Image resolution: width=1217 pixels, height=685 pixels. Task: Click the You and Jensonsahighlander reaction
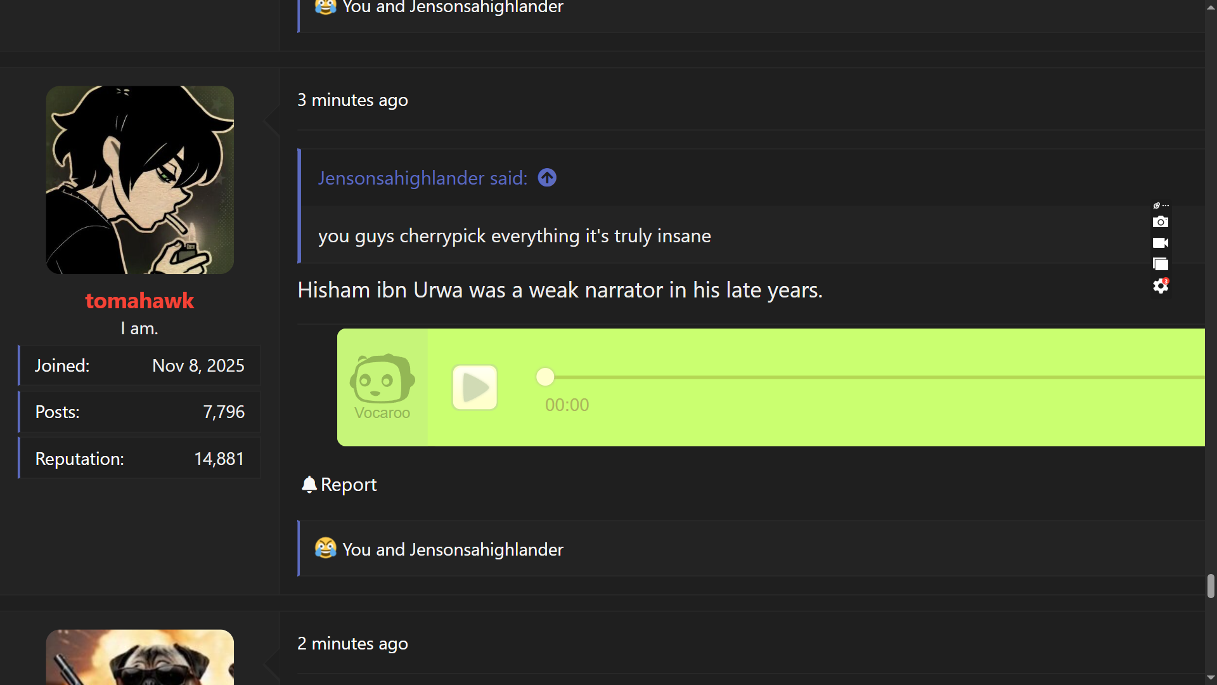pos(451,549)
